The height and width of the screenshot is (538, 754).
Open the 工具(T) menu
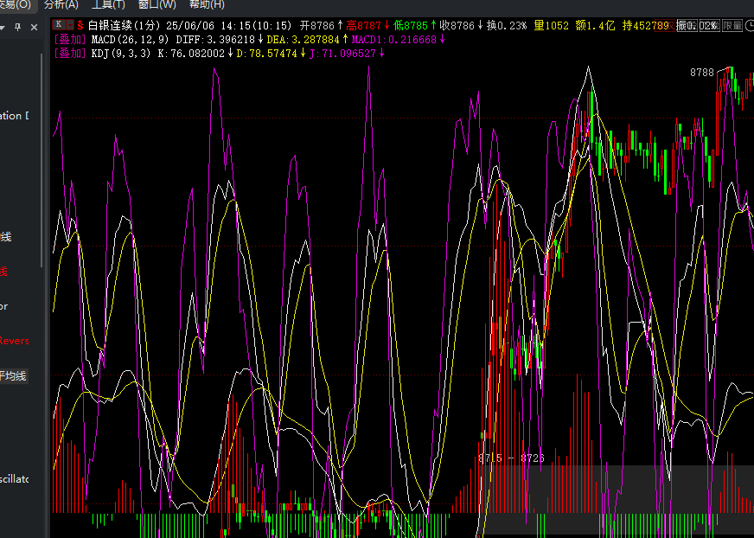tap(108, 5)
